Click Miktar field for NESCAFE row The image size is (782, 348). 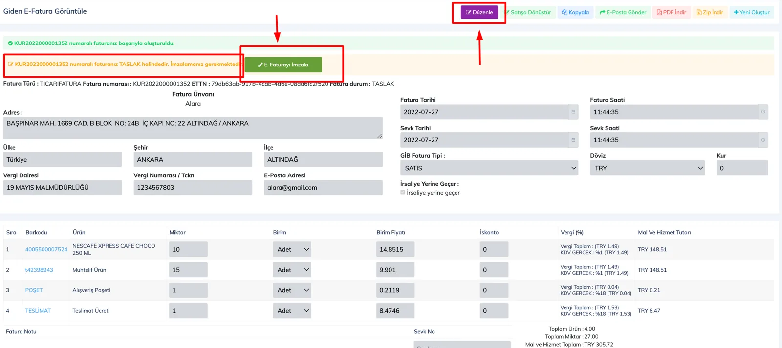pyautogui.click(x=188, y=249)
